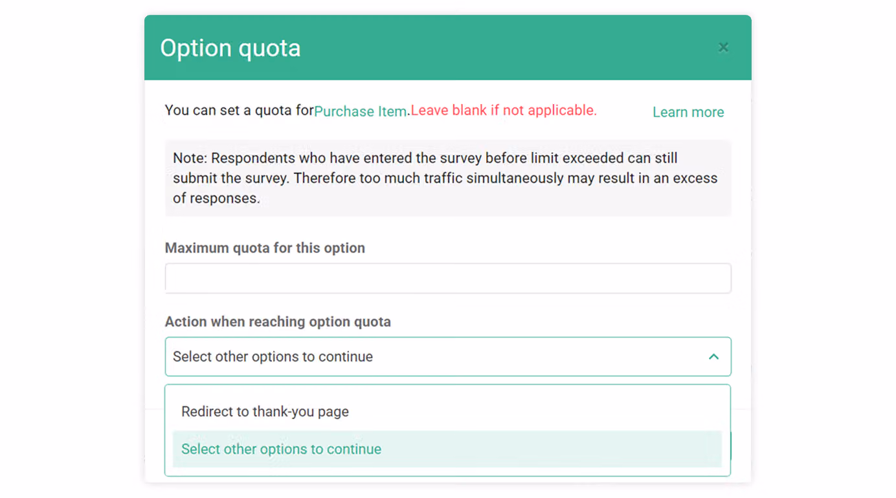Click the Action when reaching option quota label
Image resolution: width=896 pixels, height=498 pixels.
[278, 321]
